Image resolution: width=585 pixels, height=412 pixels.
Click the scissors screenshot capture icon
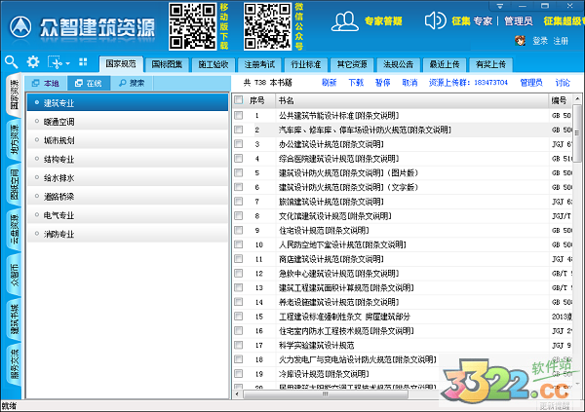click(53, 61)
